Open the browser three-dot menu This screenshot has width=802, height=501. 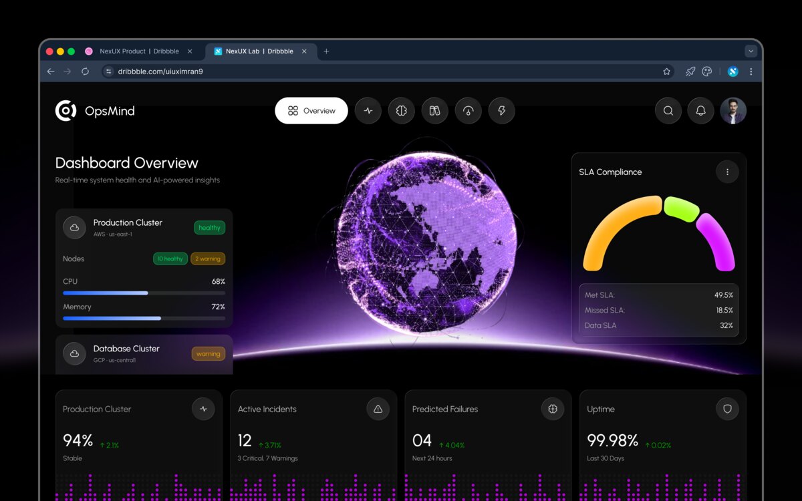[x=751, y=71]
